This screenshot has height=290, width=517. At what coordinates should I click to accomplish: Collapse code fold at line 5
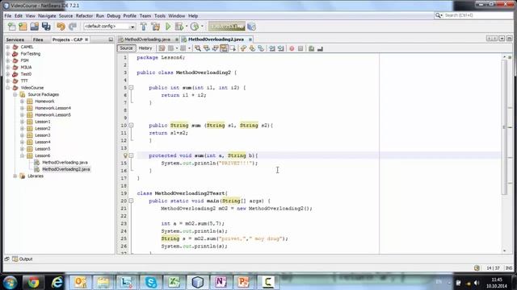131,88
